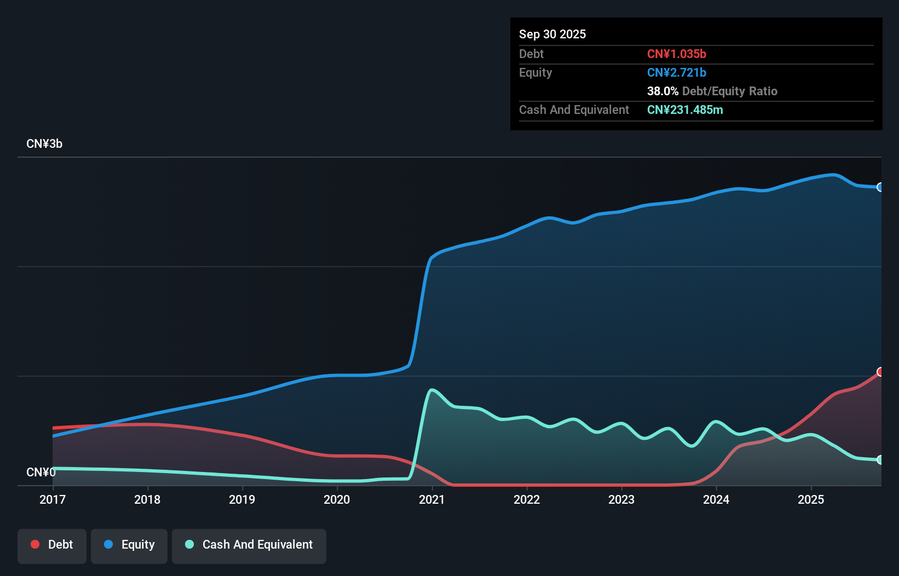Select the 2022 x-axis label
899x576 pixels.
pyautogui.click(x=527, y=499)
